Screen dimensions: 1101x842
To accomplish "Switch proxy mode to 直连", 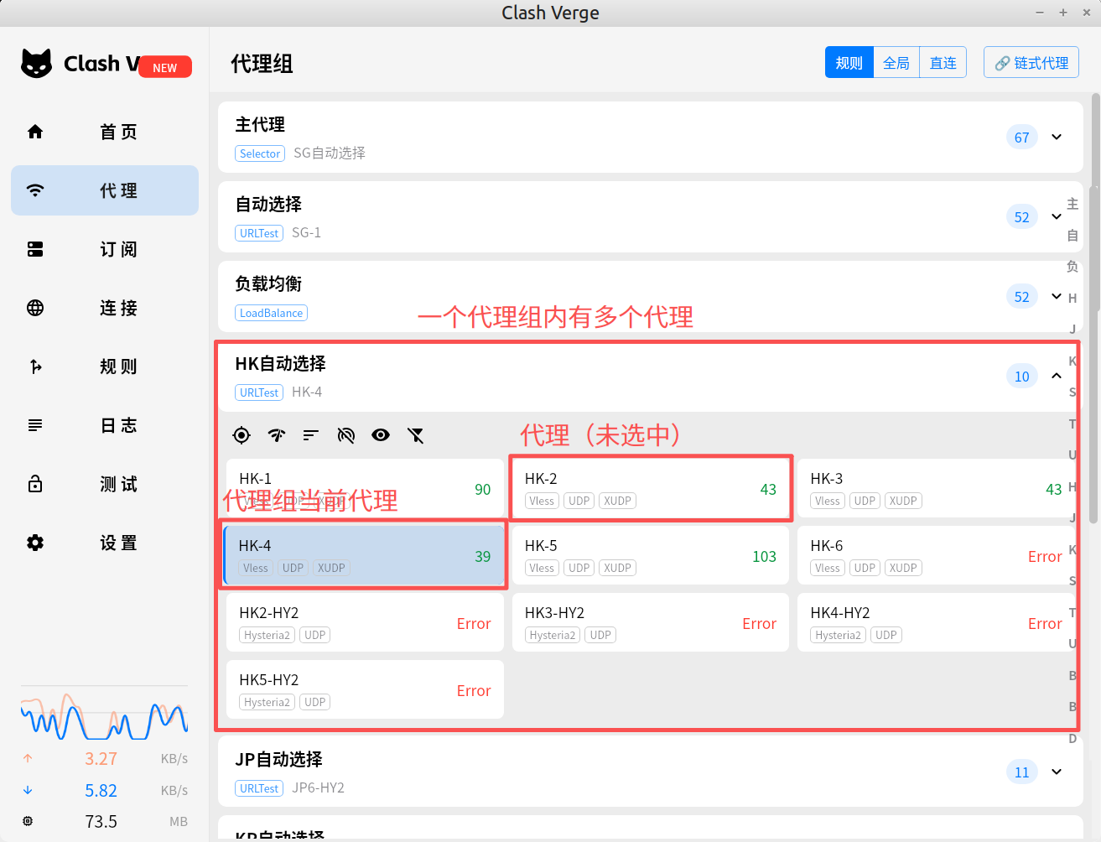I will point(943,63).
